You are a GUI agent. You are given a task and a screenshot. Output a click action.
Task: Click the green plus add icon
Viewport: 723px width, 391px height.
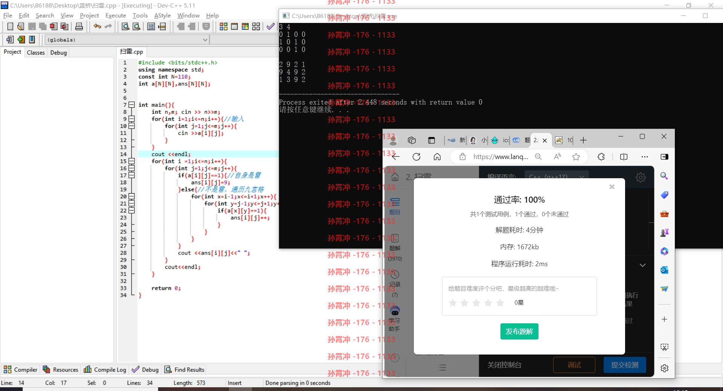click(21, 39)
